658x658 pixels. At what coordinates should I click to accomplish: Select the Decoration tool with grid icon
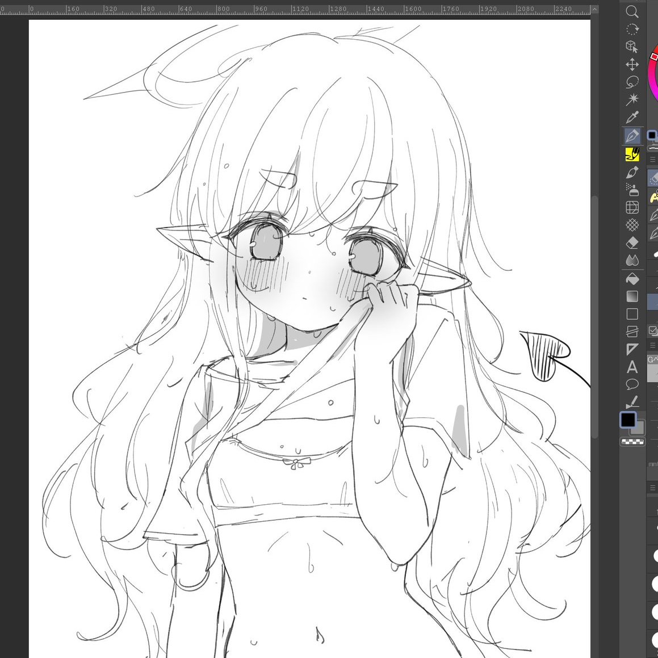[632, 207]
